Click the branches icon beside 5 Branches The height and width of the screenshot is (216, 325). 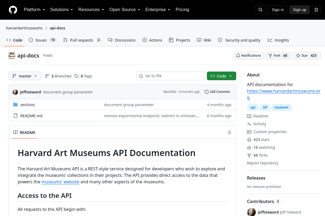pos(47,76)
